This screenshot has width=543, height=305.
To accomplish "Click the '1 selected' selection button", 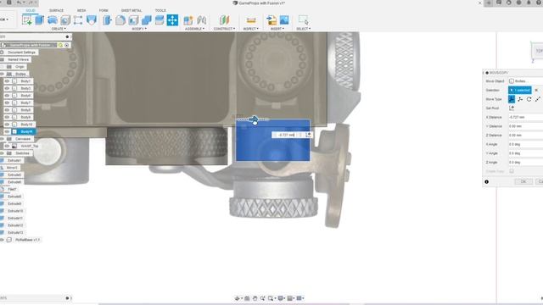I will 520,91.
